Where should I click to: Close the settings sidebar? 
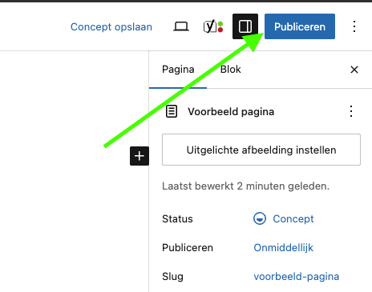(354, 70)
